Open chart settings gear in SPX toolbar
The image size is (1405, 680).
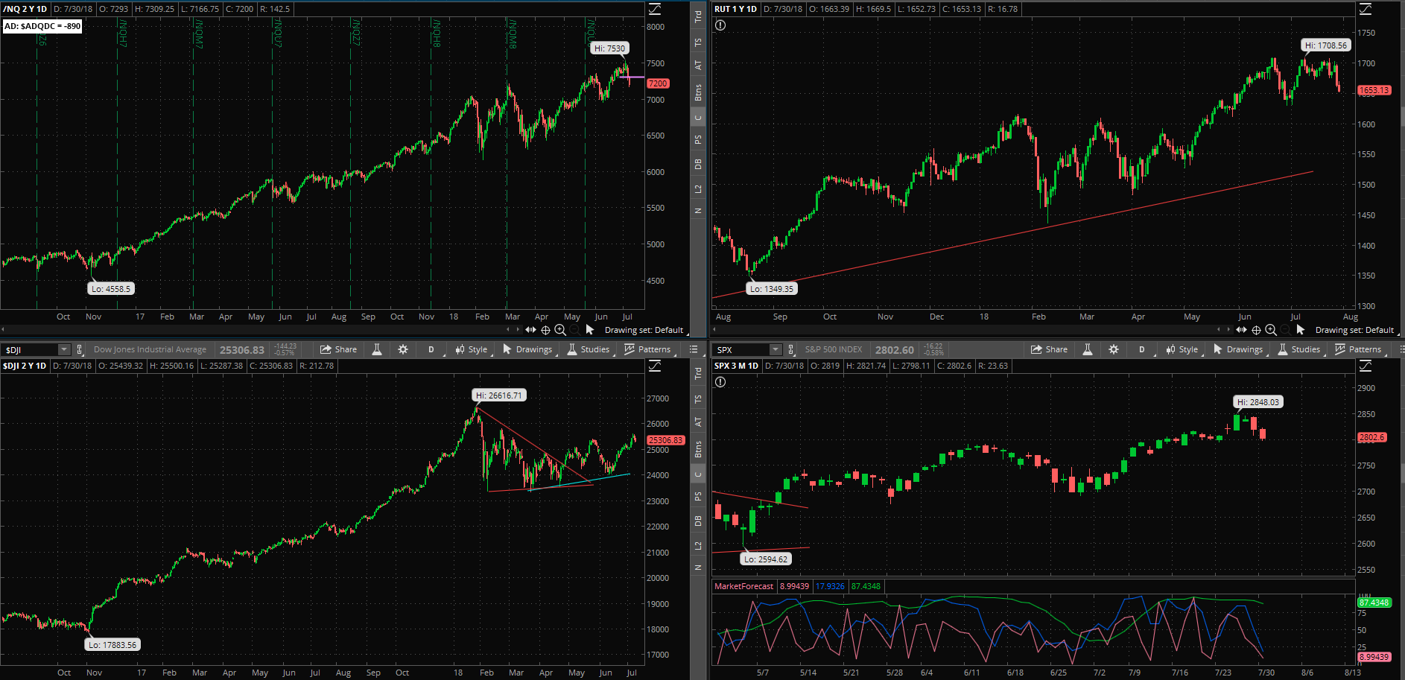coord(1114,349)
